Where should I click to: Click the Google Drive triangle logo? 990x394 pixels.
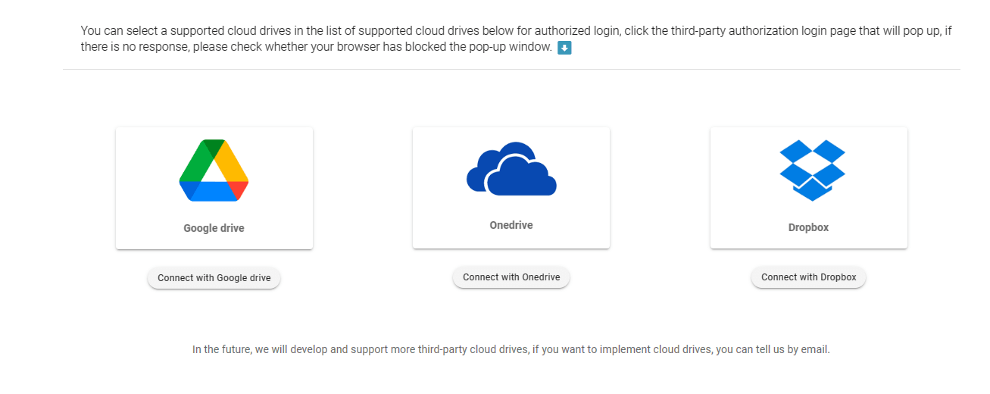point(214,170)
